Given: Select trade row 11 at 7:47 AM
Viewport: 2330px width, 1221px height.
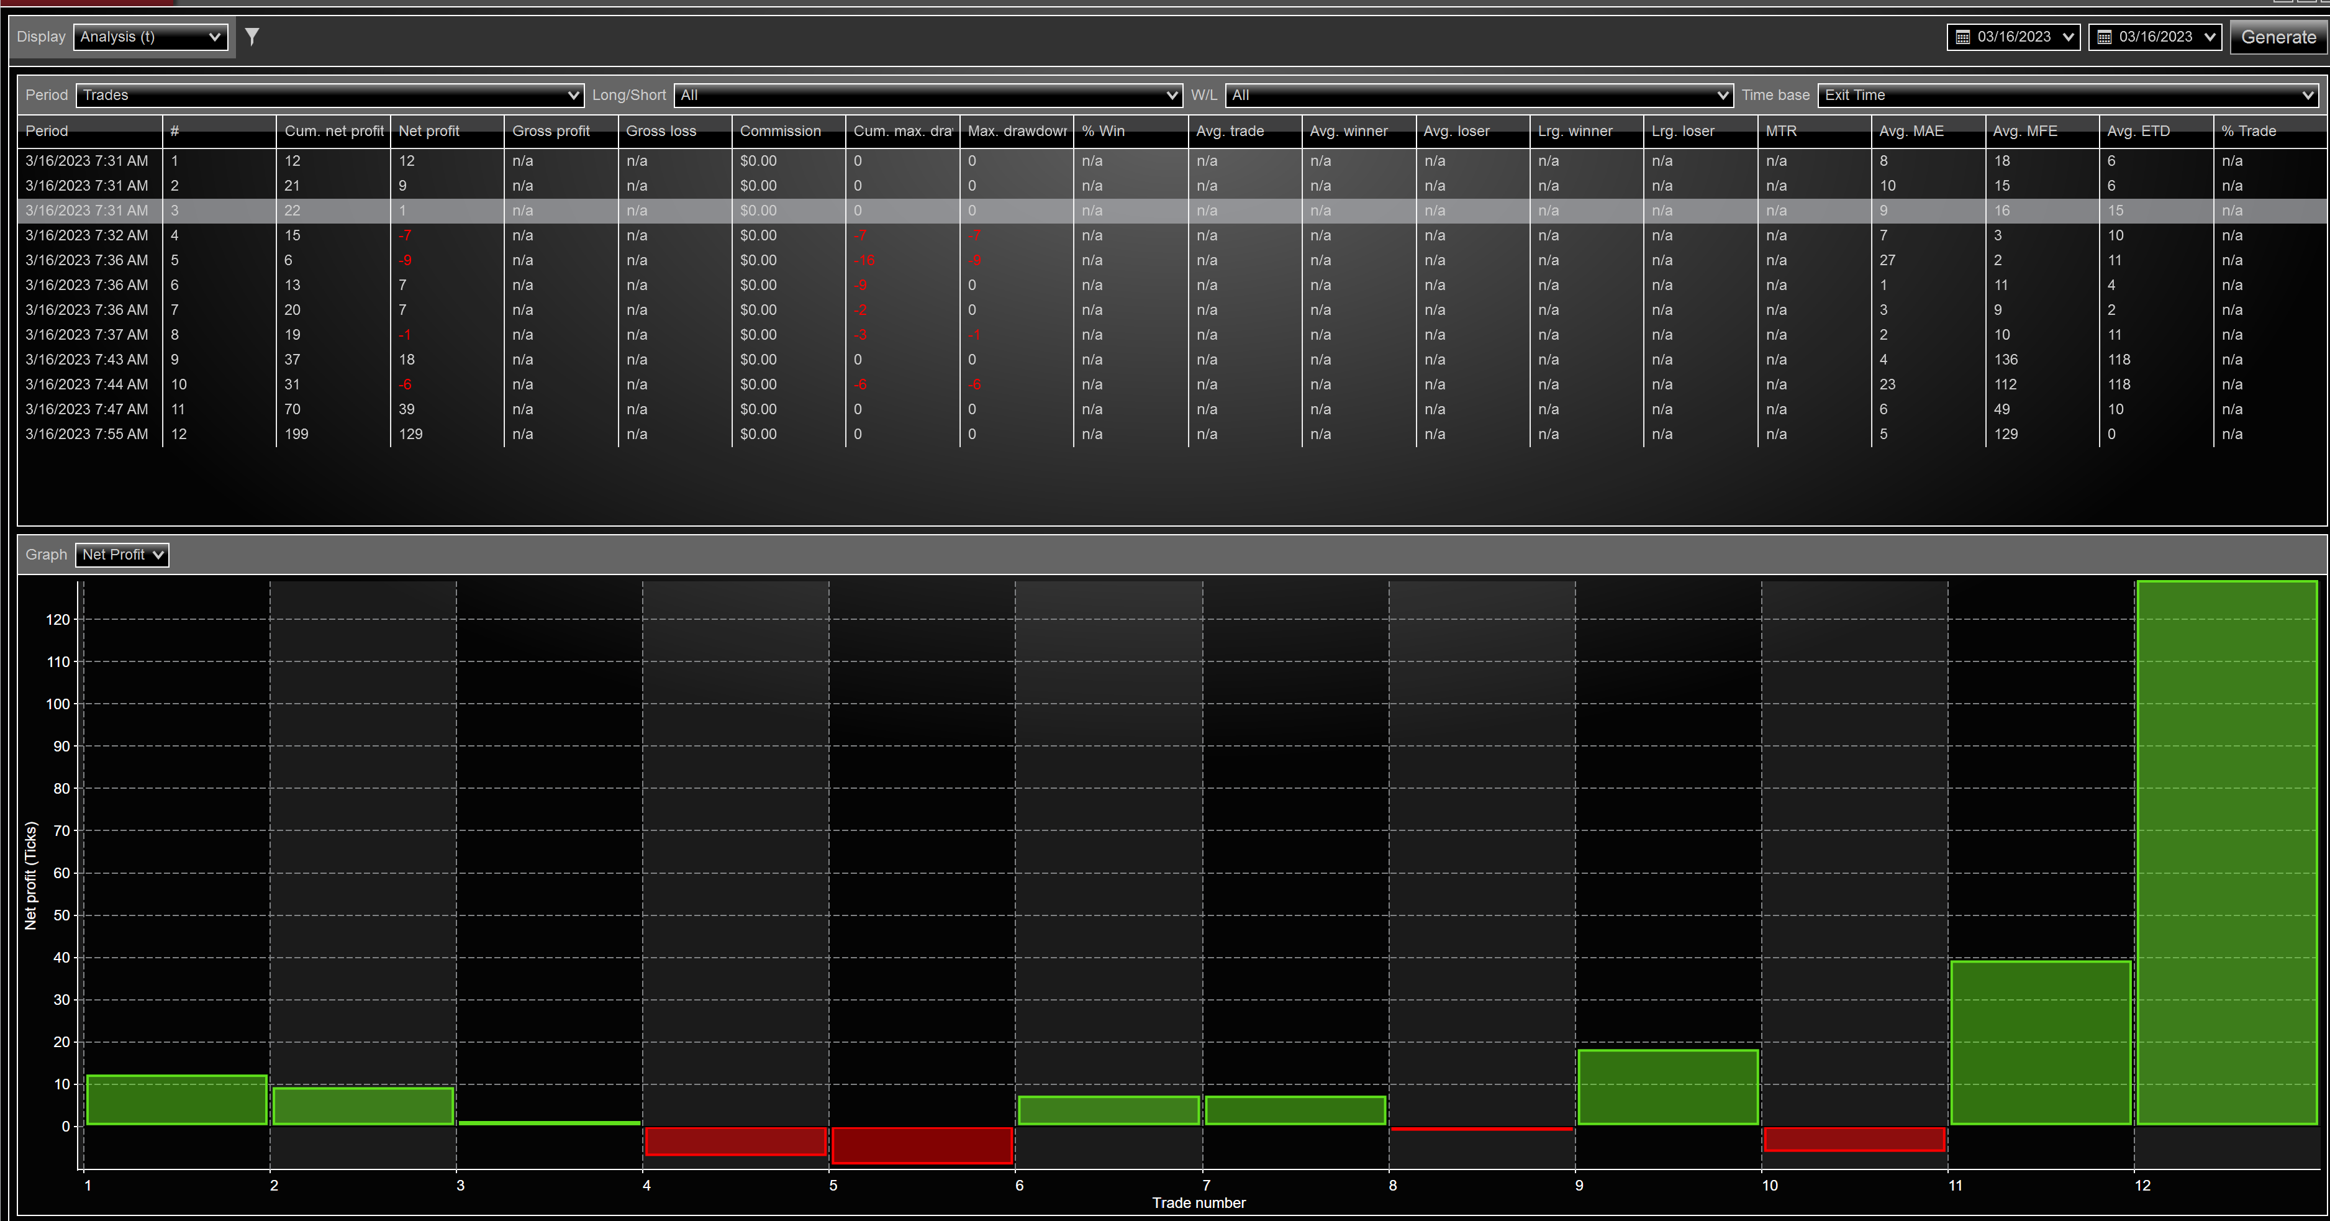Looking at the screenshot, I should pos(1172,410).
